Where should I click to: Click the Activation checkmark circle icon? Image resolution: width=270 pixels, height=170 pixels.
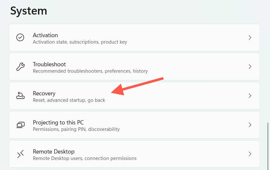pos(20,37)
